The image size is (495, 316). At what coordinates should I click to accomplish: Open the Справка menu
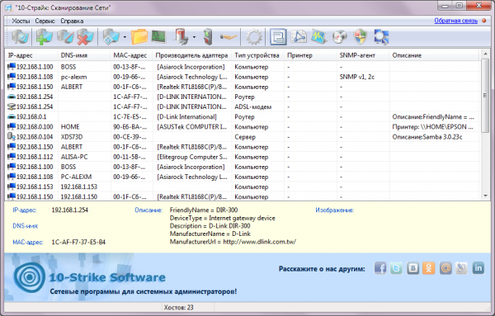[x=72, y=21]
